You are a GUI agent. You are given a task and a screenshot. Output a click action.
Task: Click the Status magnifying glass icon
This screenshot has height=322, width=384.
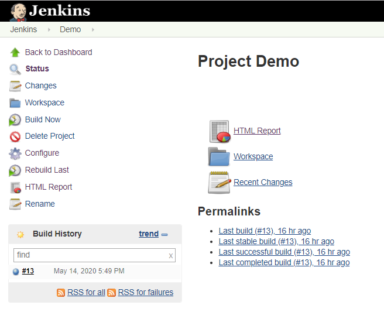15,69
